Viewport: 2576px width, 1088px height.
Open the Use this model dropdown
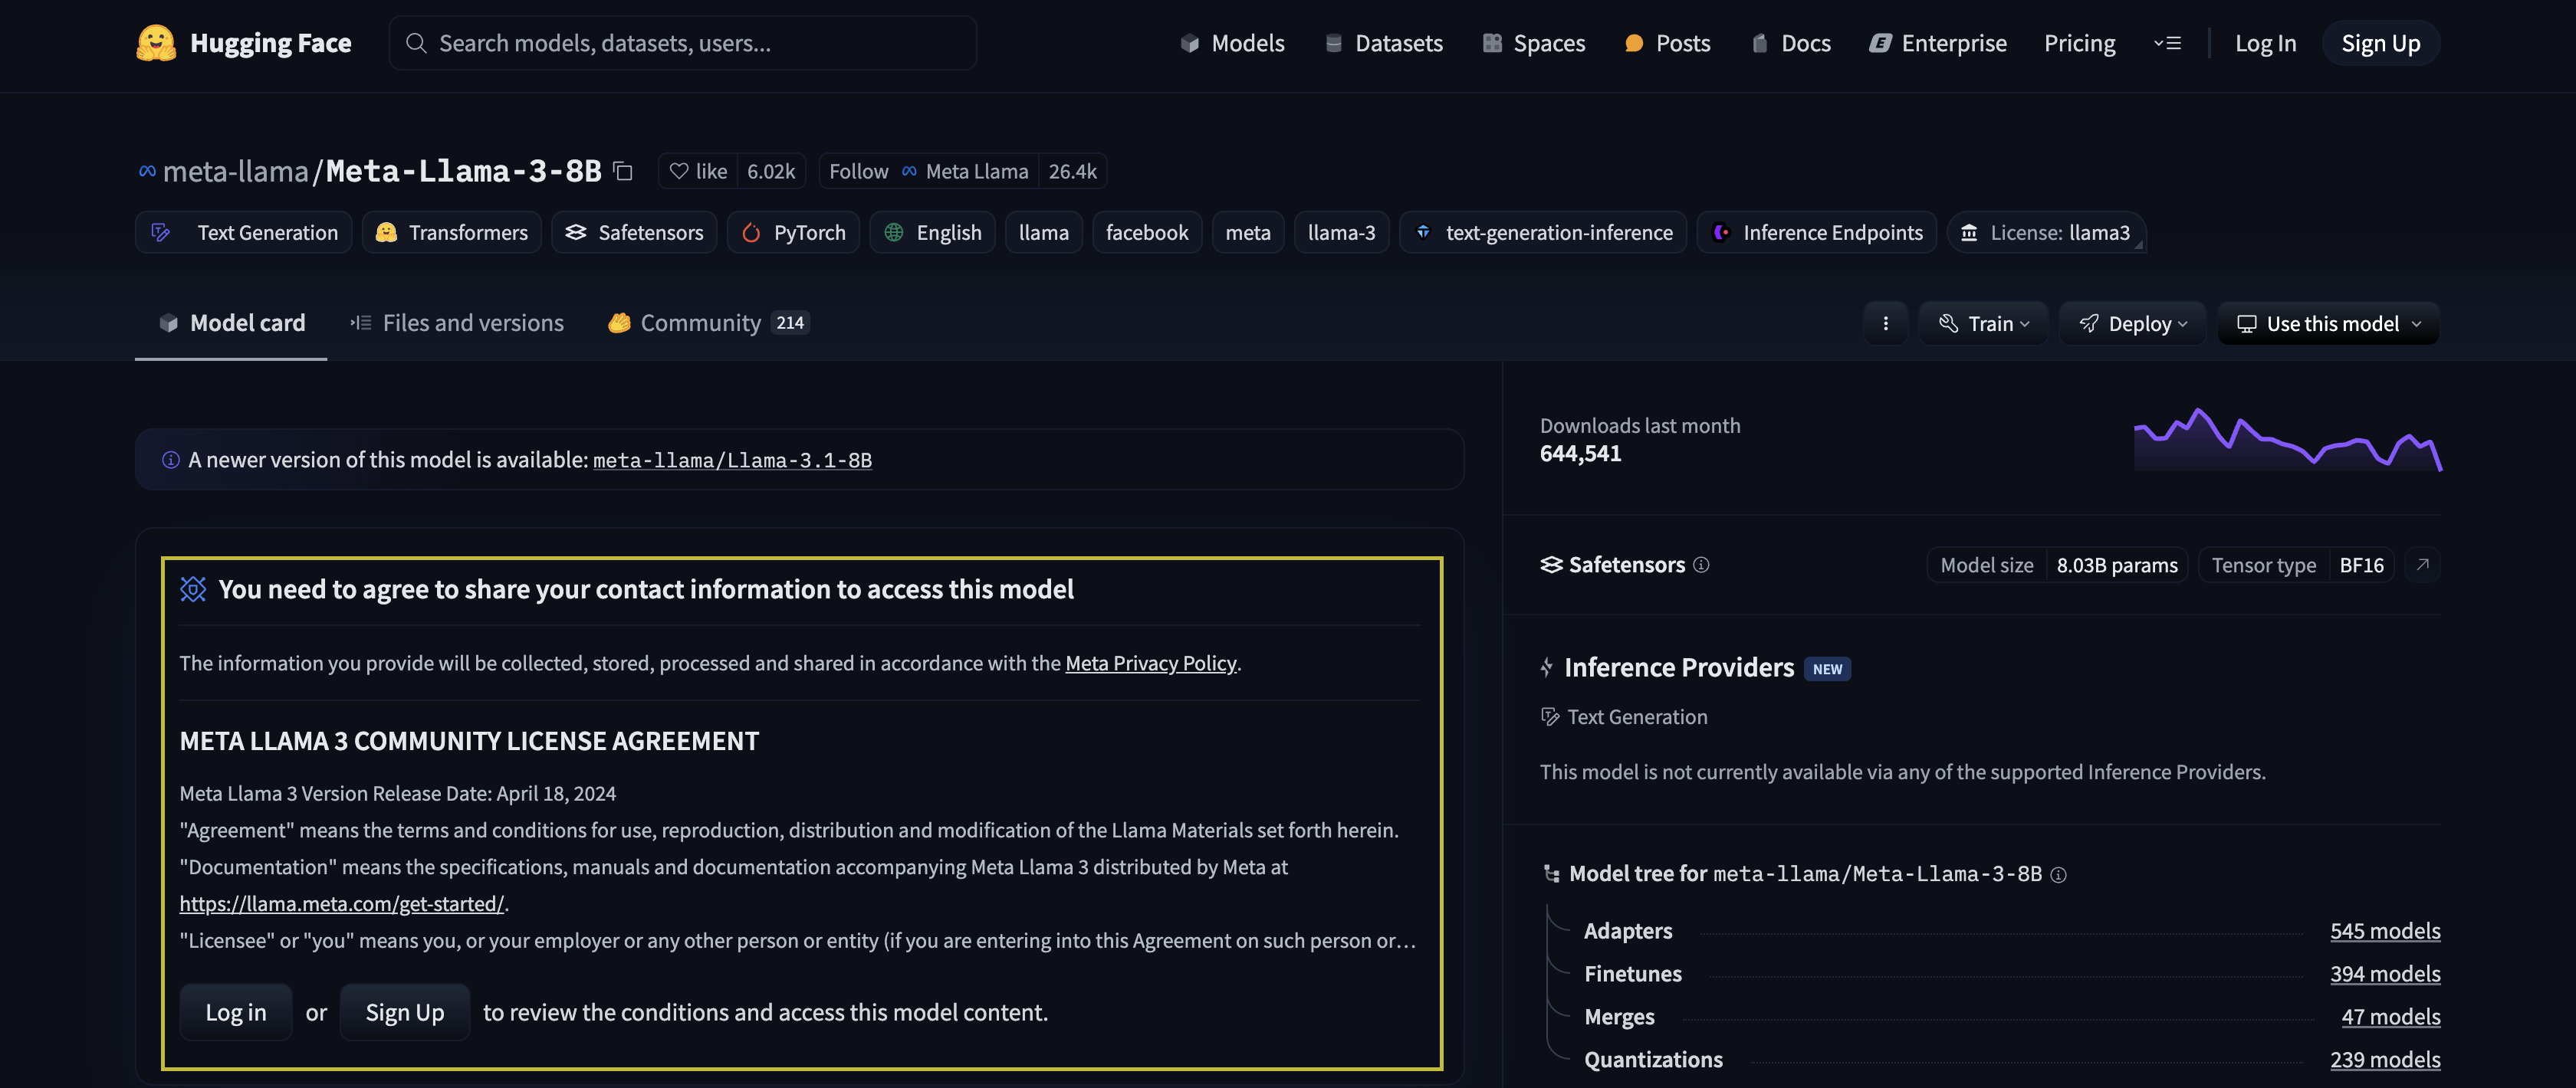click(2328, 323)
